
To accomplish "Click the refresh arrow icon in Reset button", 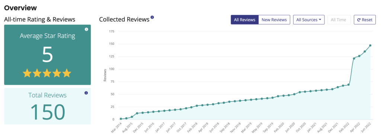I will pos(358,20).
